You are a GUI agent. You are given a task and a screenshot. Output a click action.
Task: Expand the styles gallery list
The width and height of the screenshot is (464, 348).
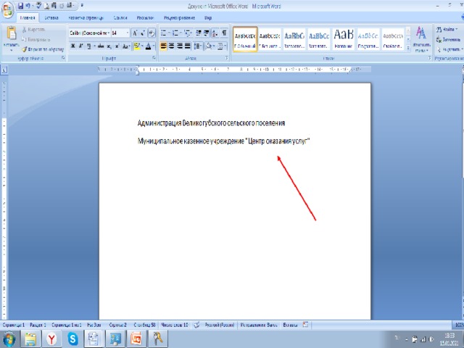pyautogui.click(x=407, y=45)
